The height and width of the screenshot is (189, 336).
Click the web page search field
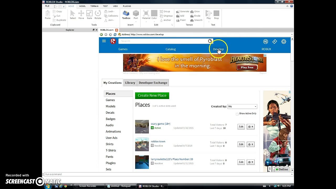coord(163,41)
